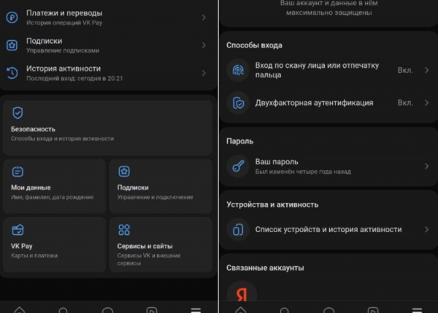Open Платежи и переводы
This screenshot has width=438, height=313.
tap(107, 18)
